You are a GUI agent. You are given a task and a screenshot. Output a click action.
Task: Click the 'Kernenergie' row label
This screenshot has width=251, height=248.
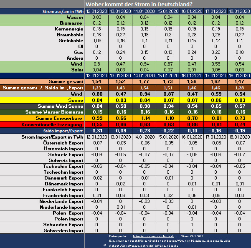(x=69, y=28)
